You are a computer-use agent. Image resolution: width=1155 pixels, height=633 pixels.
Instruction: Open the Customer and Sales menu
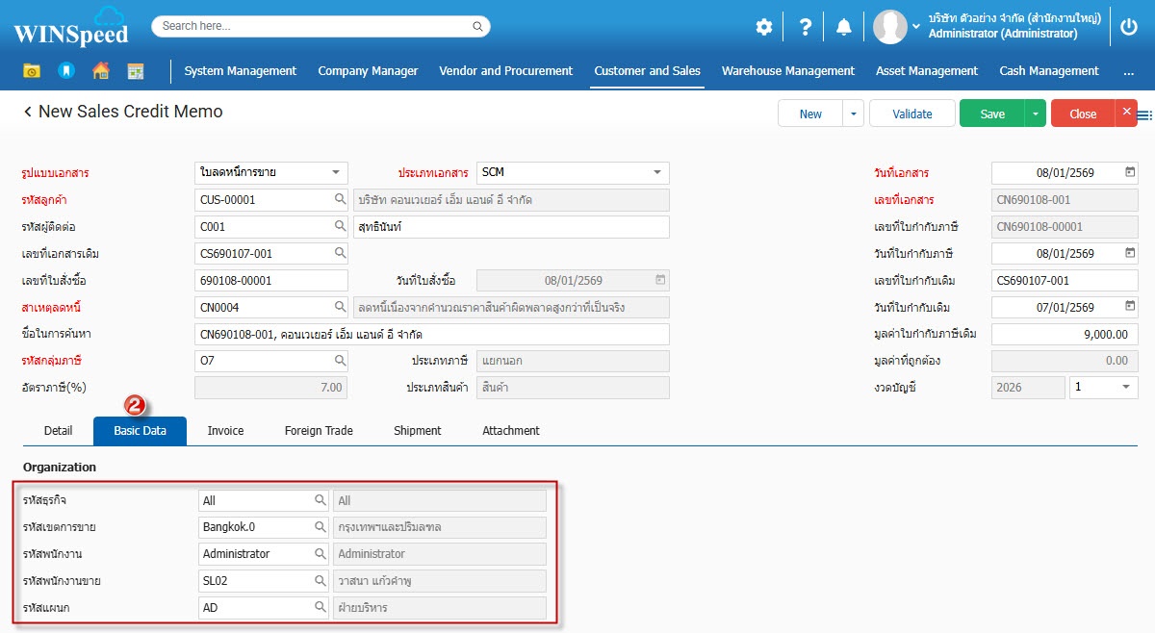tap(647, 71)
